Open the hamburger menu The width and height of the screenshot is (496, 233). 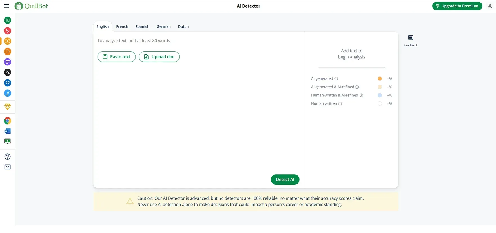(x=6, y=6)
